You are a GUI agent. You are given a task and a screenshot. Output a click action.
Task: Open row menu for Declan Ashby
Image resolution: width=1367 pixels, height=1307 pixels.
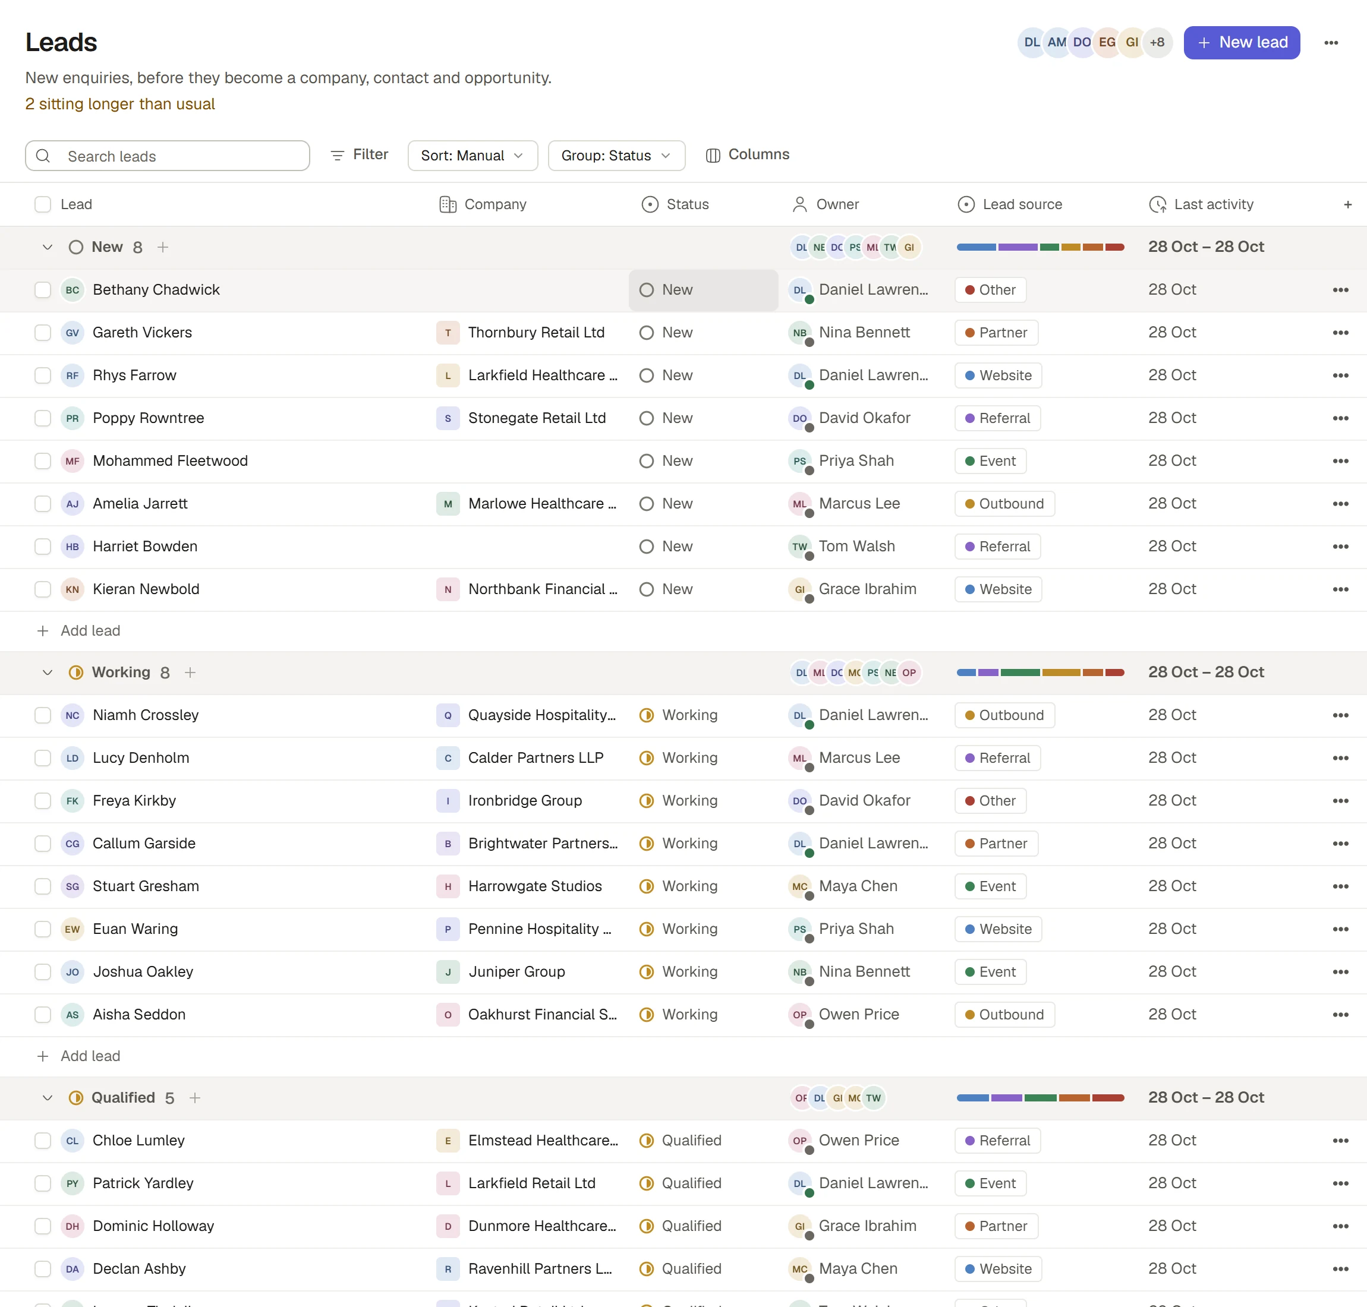[x=1340, y=1270]
